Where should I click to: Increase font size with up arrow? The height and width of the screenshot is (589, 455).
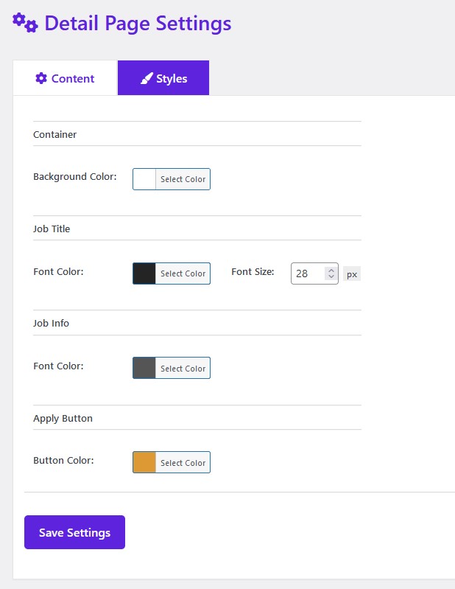tap(331, 270)
